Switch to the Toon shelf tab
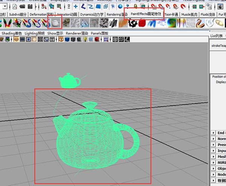This screenshot has height=186, width=226. (x=171, y=14)
